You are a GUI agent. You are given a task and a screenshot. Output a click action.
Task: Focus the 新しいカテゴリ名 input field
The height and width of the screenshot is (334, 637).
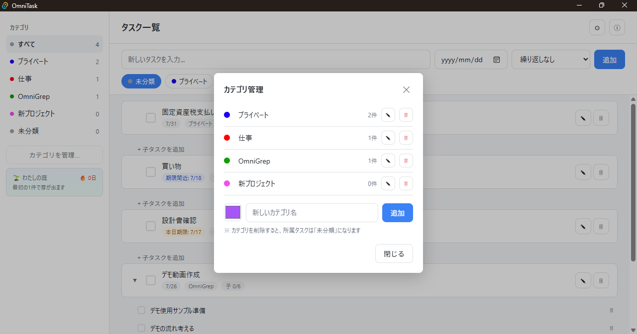tap(312, 213)
